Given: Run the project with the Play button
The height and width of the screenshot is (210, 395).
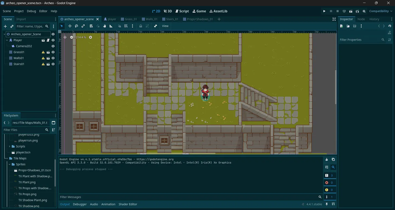Looking at the screenshot, I should 324,11.
